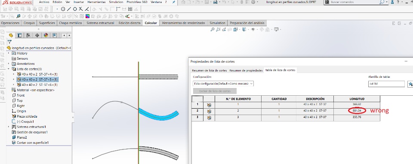Screen dimensions: 413x164
Task: Click the filter funnel icon in feature tree
Action: [x=9, y=42]
